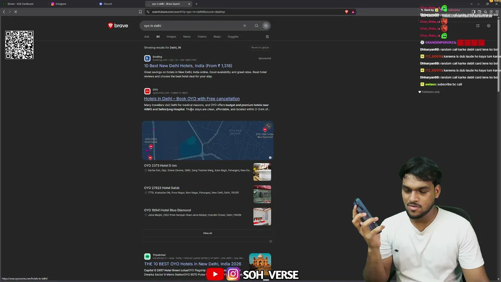
Task: Focus the Brave search input field
Action: coord(192,26)
